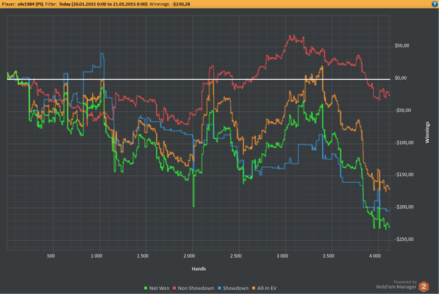Click the 2 500 hands axis label
The width and height of the screenshot is (439, 294).
[236, 256]
